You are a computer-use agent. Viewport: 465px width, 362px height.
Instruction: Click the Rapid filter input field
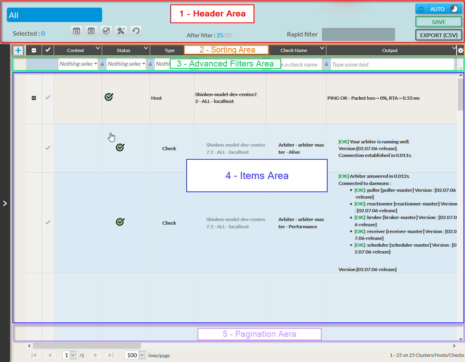pos(358,34)
